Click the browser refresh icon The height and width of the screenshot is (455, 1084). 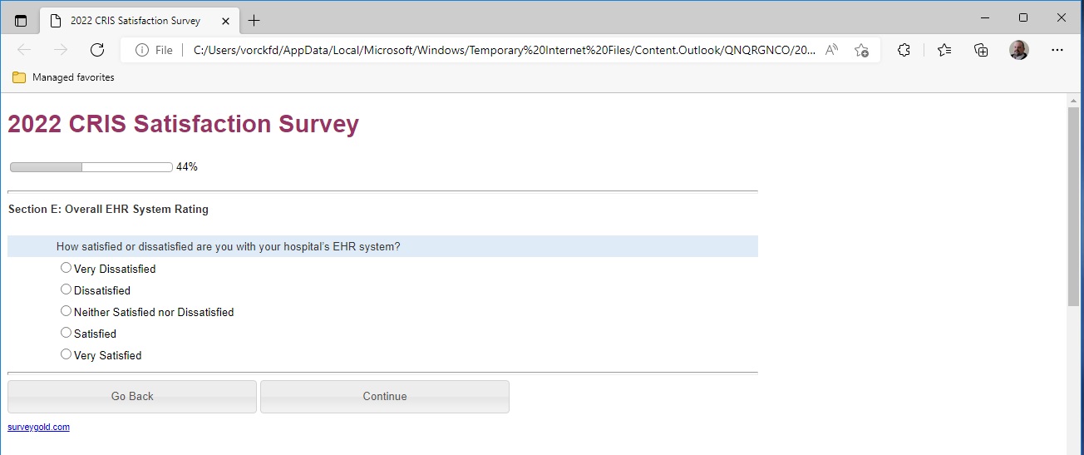coord(97,50)
